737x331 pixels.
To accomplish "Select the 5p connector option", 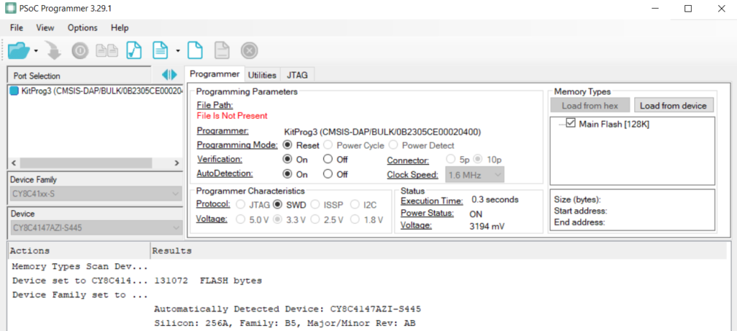I will tap(451, 160).
